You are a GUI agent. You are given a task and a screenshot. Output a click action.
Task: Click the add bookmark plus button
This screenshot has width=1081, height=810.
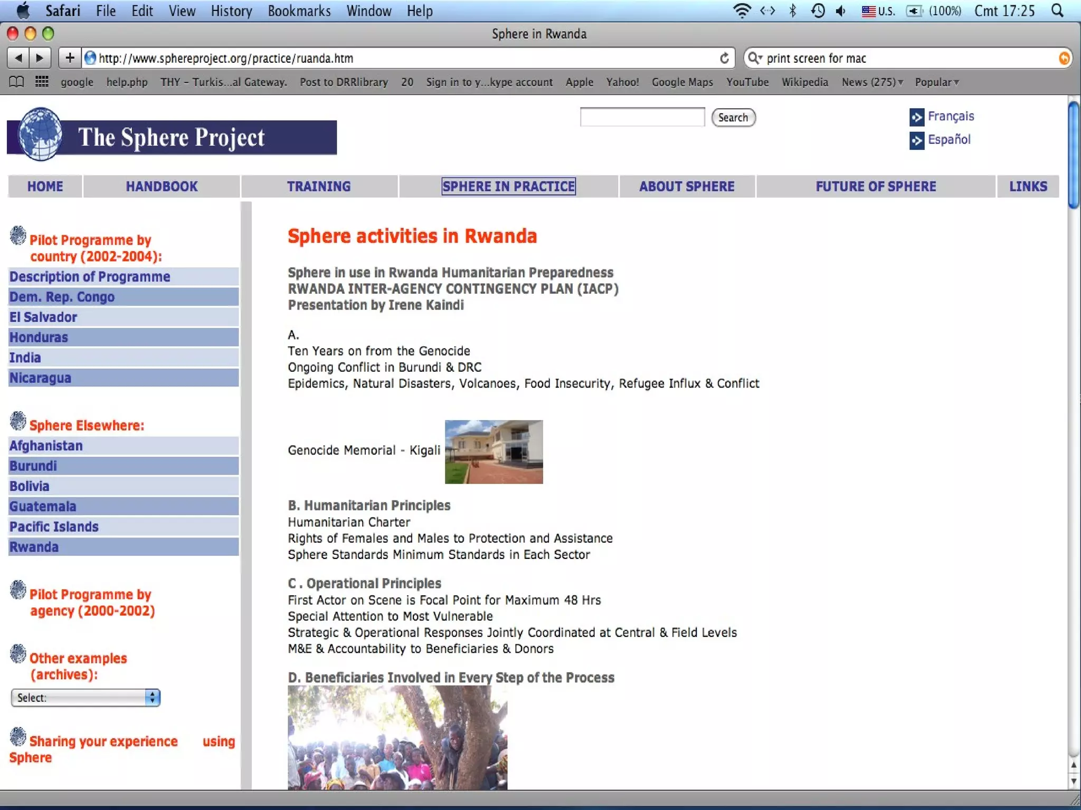pyautogui.click(x=70, y=58)
